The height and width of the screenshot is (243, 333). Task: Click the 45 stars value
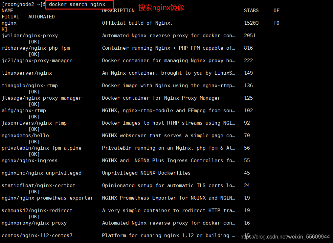[x=247, y=173]
